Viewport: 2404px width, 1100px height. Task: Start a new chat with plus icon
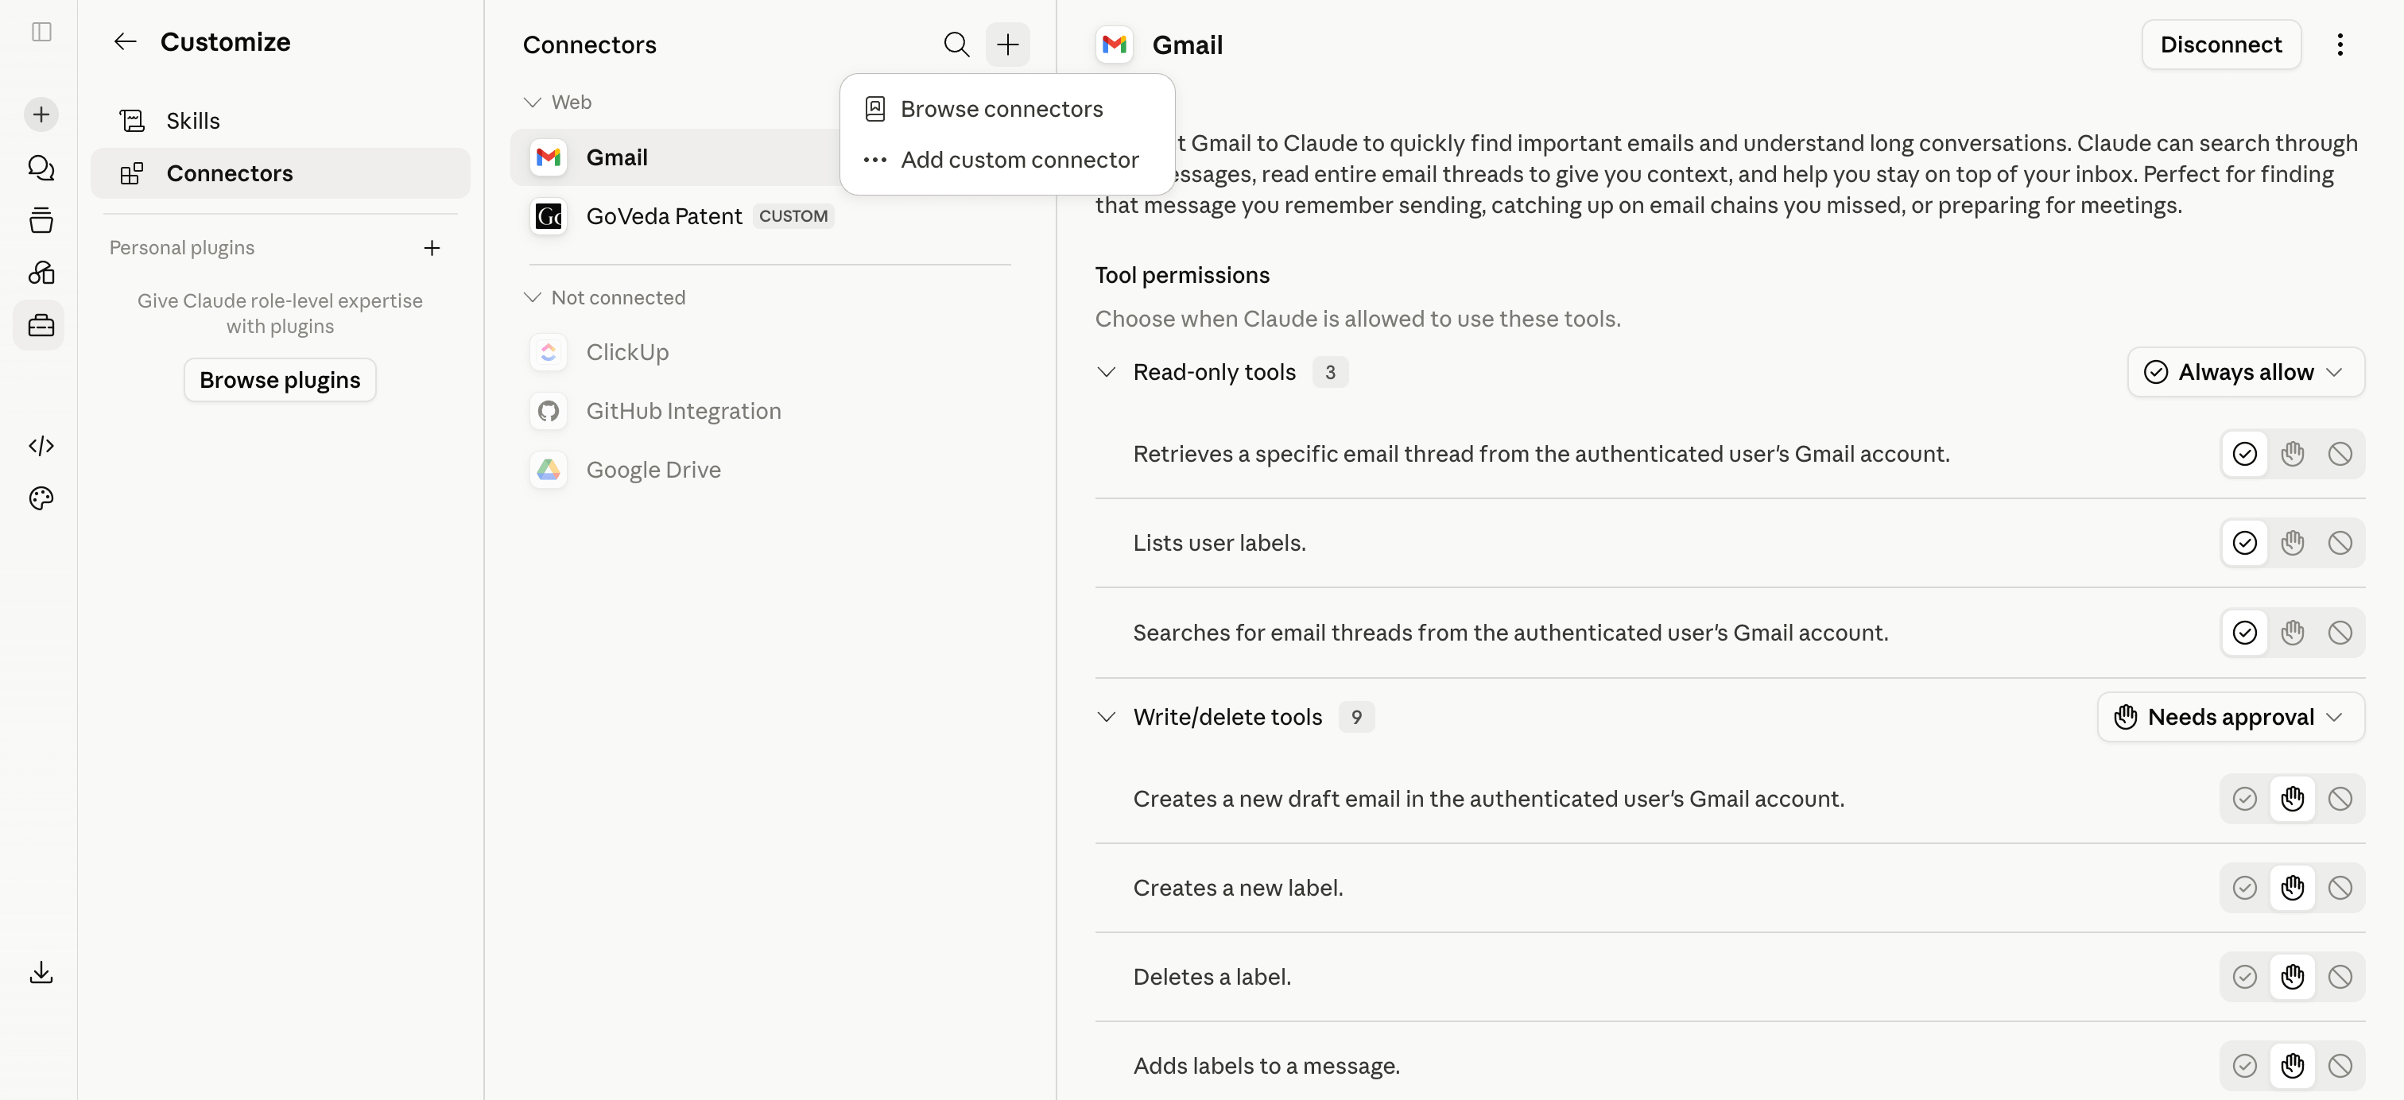41,114
